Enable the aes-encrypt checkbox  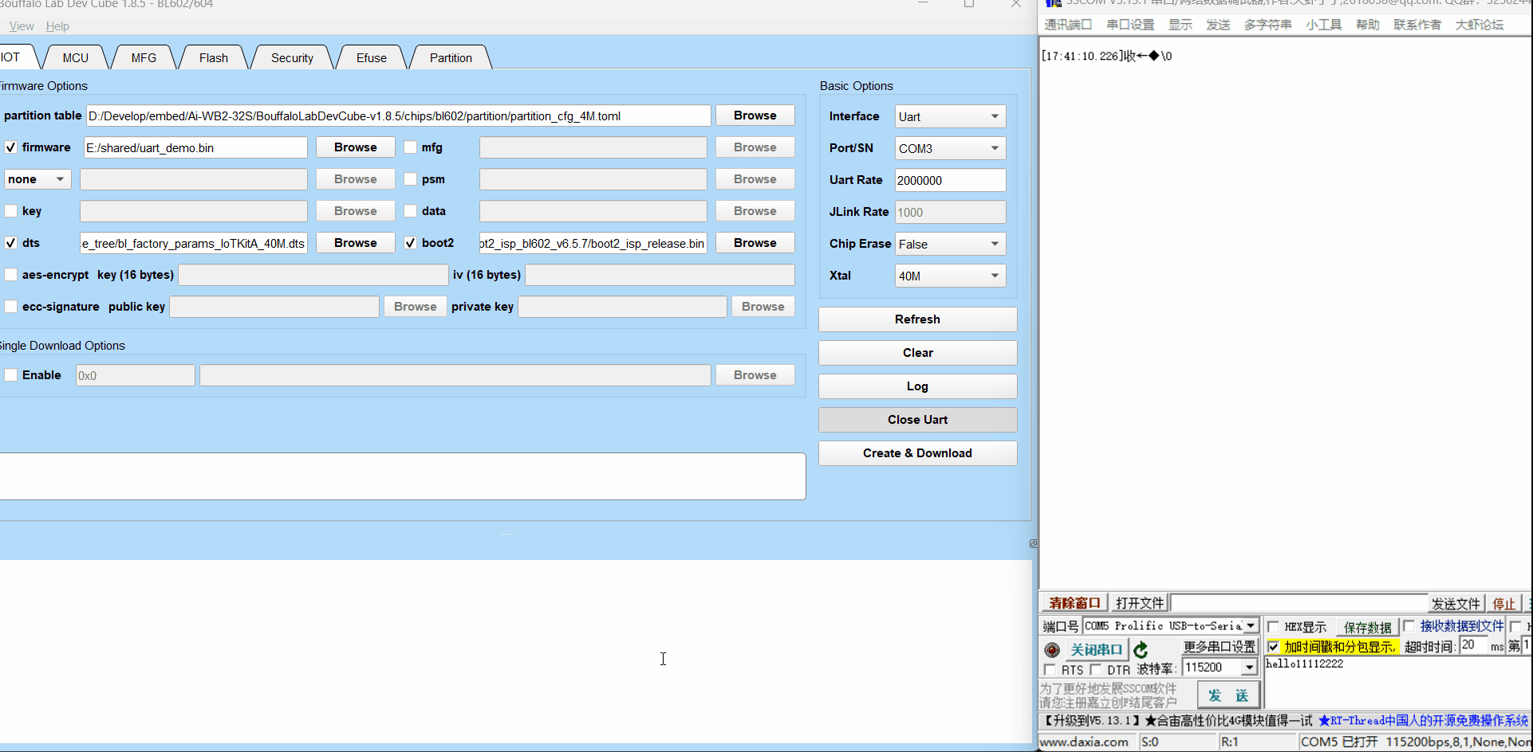pyautogui.click(x=10, y=275)
